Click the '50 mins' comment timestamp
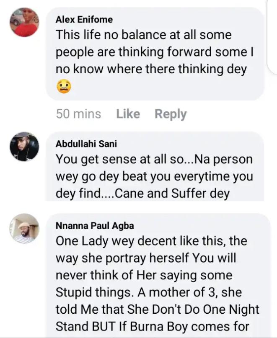Image resolution: width=277 pixels, height=338 pixels. point(78,114)
